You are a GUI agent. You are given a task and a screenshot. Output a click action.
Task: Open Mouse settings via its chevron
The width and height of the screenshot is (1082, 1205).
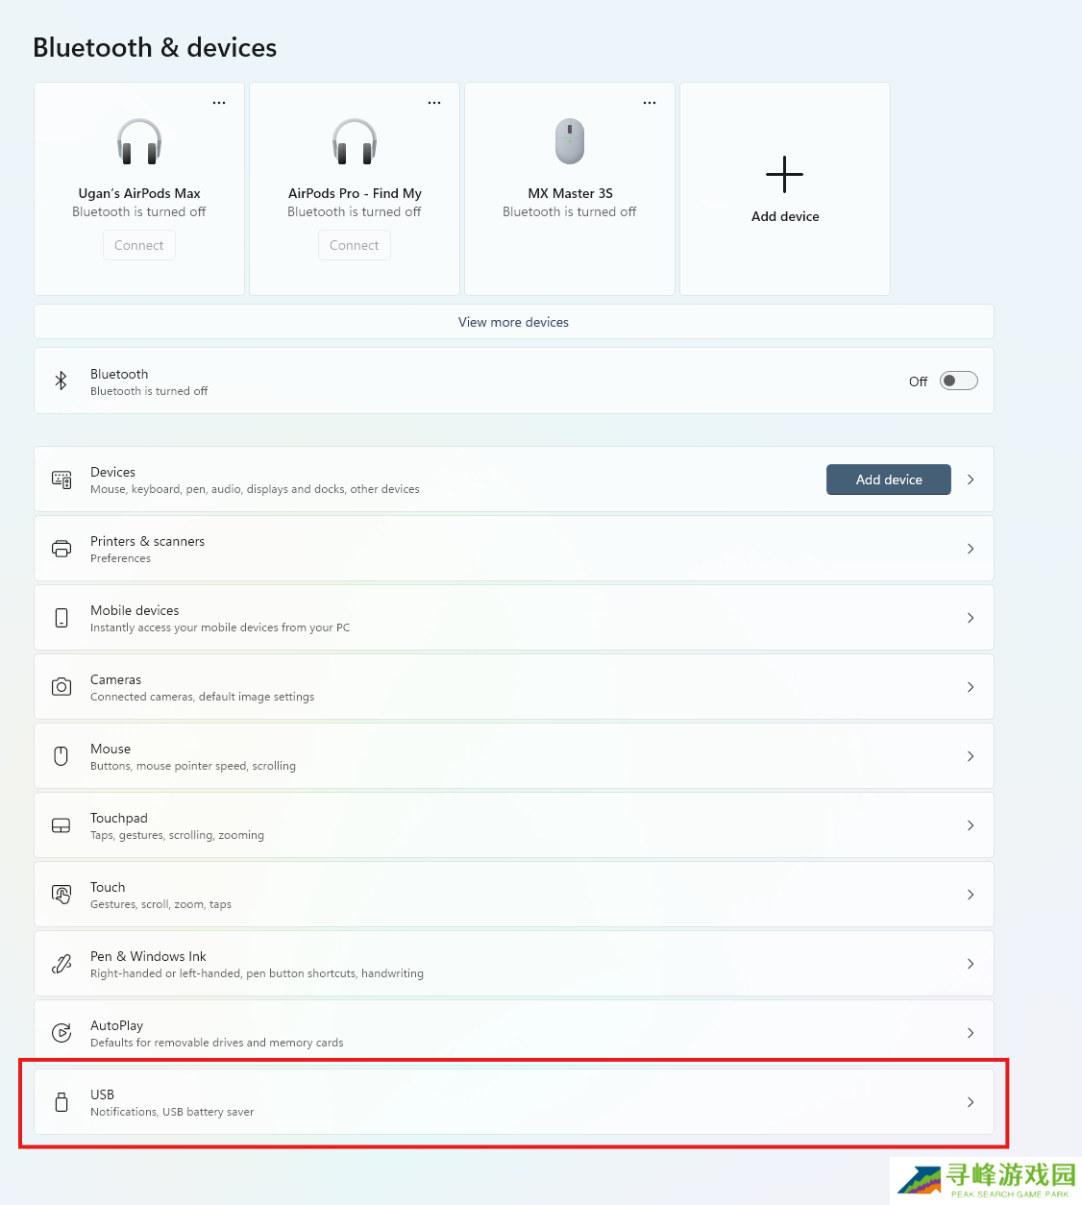(x=971, y=756)
